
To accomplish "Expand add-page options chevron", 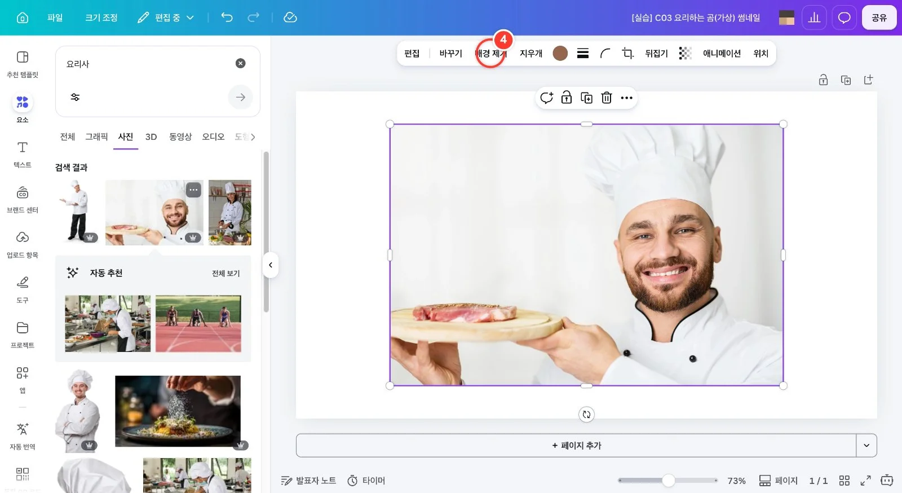I will coord(866,445).
